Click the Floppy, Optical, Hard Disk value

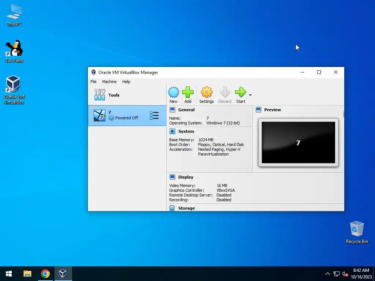(x=221, y=145)
